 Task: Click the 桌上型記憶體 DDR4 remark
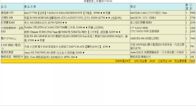(141, 23)
